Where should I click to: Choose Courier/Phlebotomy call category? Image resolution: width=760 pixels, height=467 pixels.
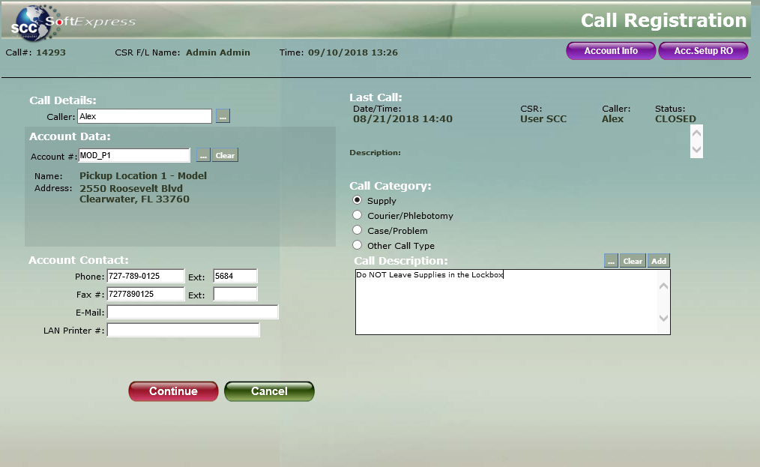[x=358, y=215]
